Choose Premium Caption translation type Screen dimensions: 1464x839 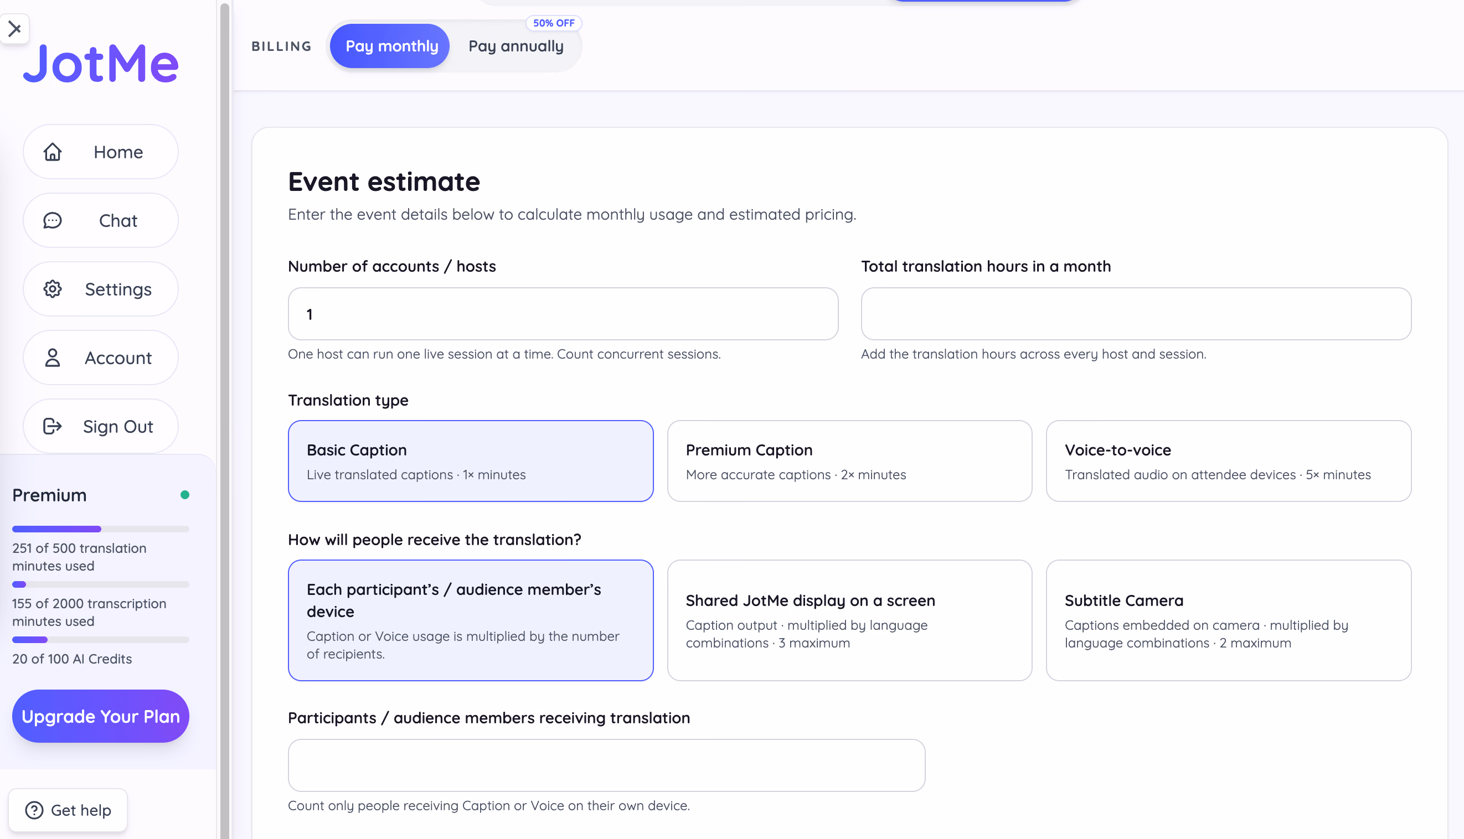click(x=849, y=461)
